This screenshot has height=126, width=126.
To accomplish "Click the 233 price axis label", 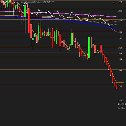I will tap(120, 59).
